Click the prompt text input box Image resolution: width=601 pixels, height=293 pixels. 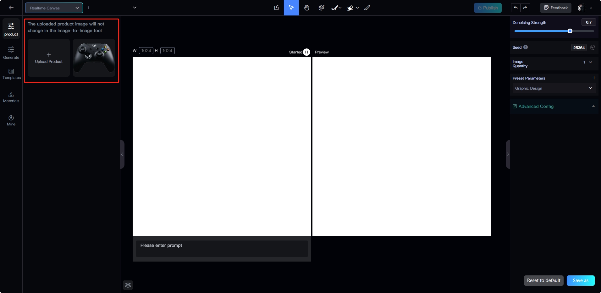point(222,249)
